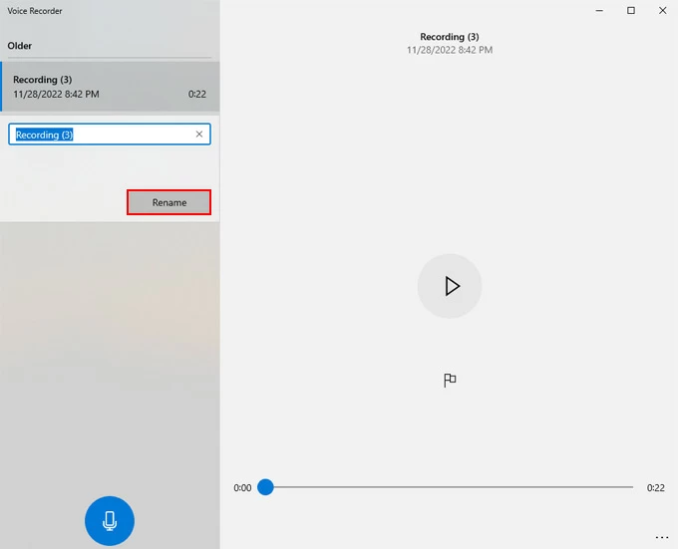678x549 pixels.
Task: Maximize the Voice Recorder window
Action: [x=631, y=11]
